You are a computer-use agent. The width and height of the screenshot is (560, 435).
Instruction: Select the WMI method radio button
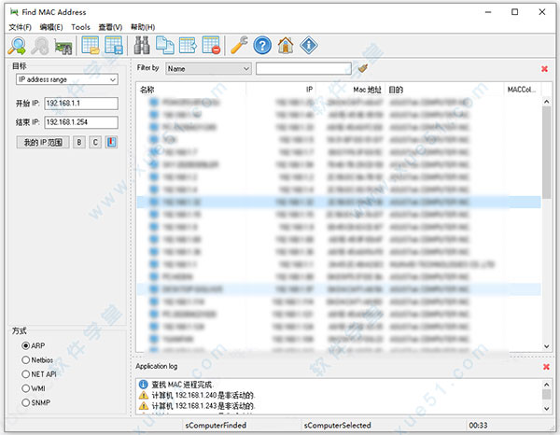[x=26, y=388]
